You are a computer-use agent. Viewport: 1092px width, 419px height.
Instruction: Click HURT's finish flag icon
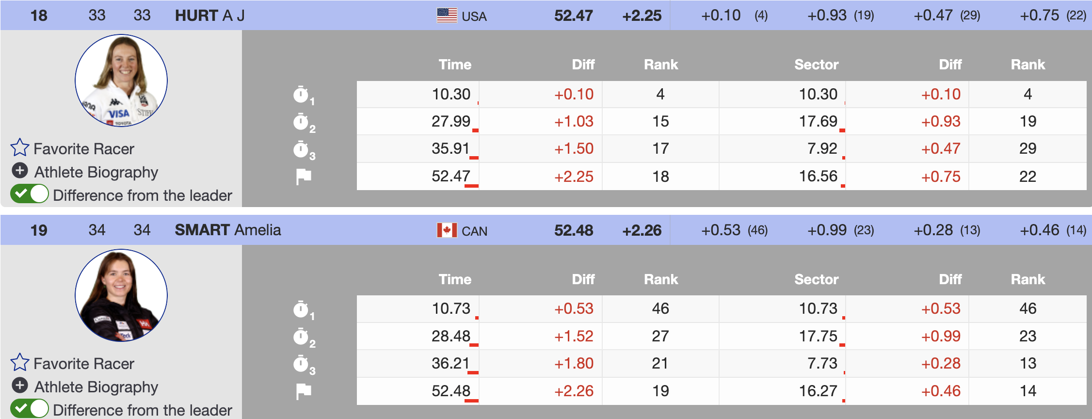pyautogui.click(x=304, y=177)
